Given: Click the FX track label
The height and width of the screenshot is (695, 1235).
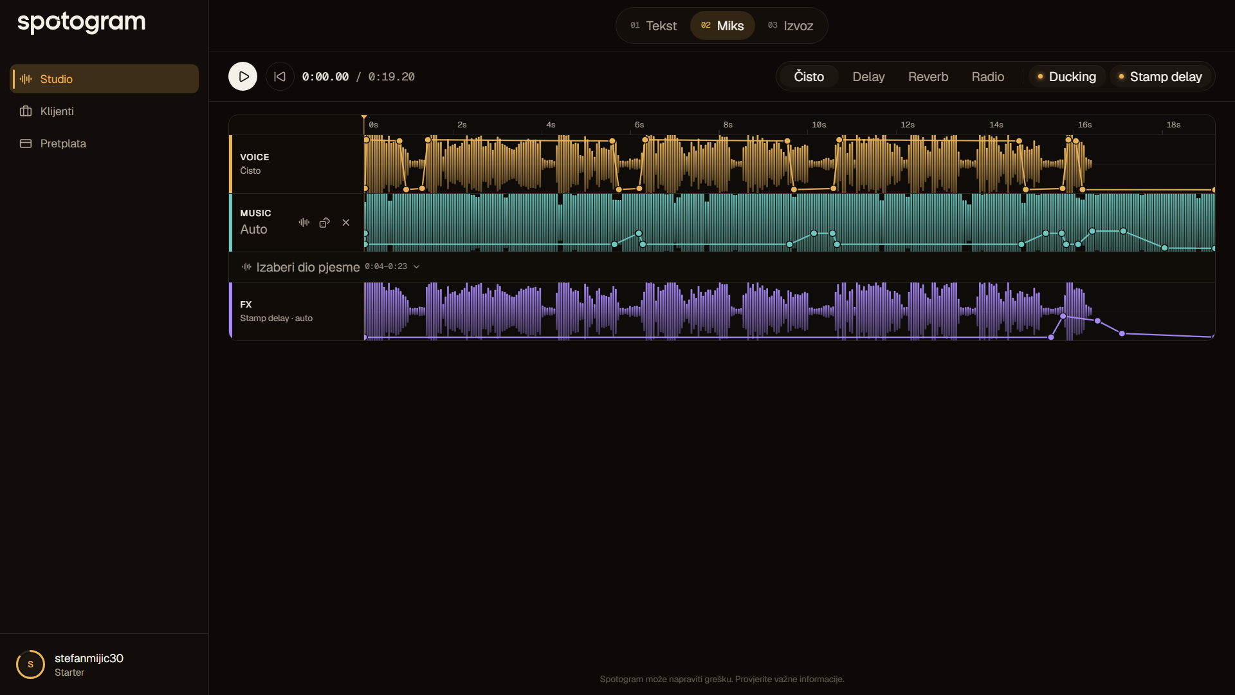Looking at the screenshot, I should coord(246,304).
